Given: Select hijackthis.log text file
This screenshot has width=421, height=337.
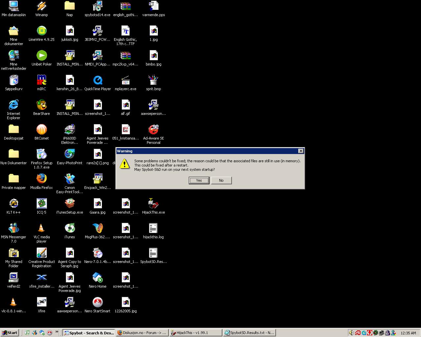Looking at the screenshot, I should (154, 231).
